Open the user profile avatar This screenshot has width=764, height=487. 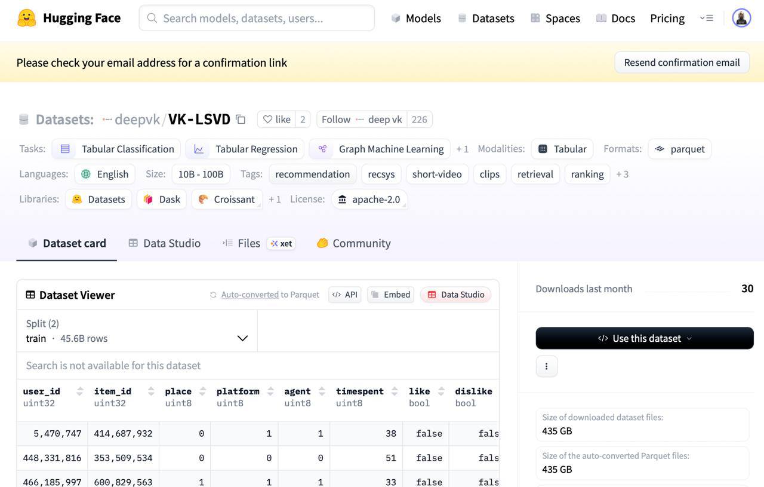coord(741,18)
